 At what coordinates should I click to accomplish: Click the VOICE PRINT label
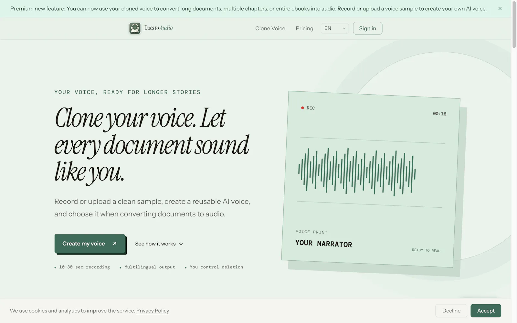coord(311,232)
